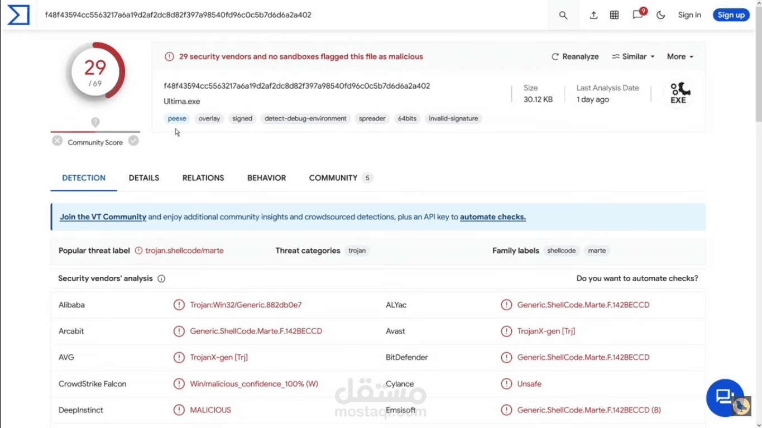Click the hash search input field
Screen dimensions: 762x428
click(293, 15)
